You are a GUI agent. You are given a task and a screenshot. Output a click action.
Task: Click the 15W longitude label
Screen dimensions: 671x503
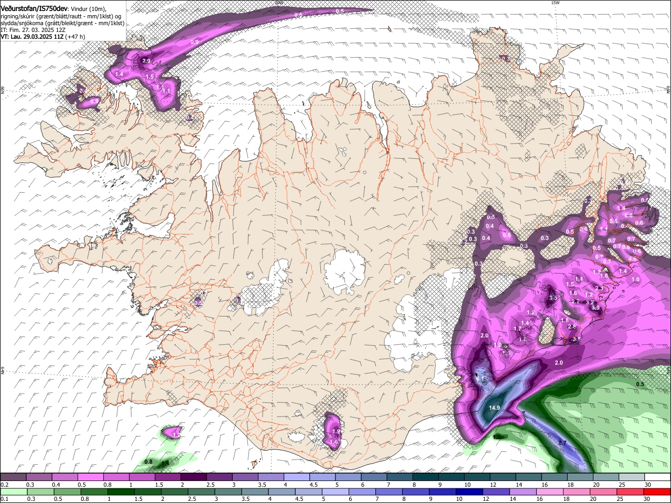click(x=556, y=3)
